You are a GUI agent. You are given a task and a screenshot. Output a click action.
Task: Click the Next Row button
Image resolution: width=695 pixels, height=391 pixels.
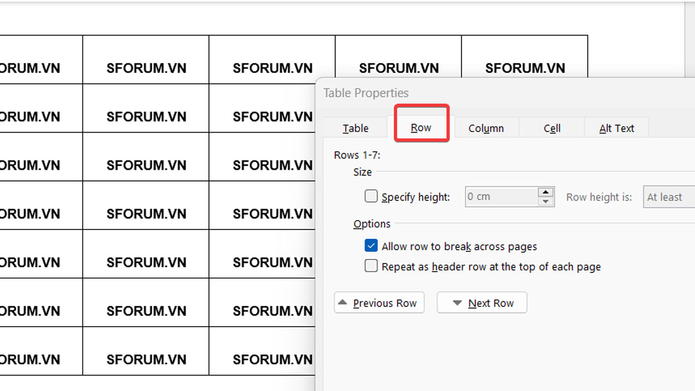tap(482, 303)
